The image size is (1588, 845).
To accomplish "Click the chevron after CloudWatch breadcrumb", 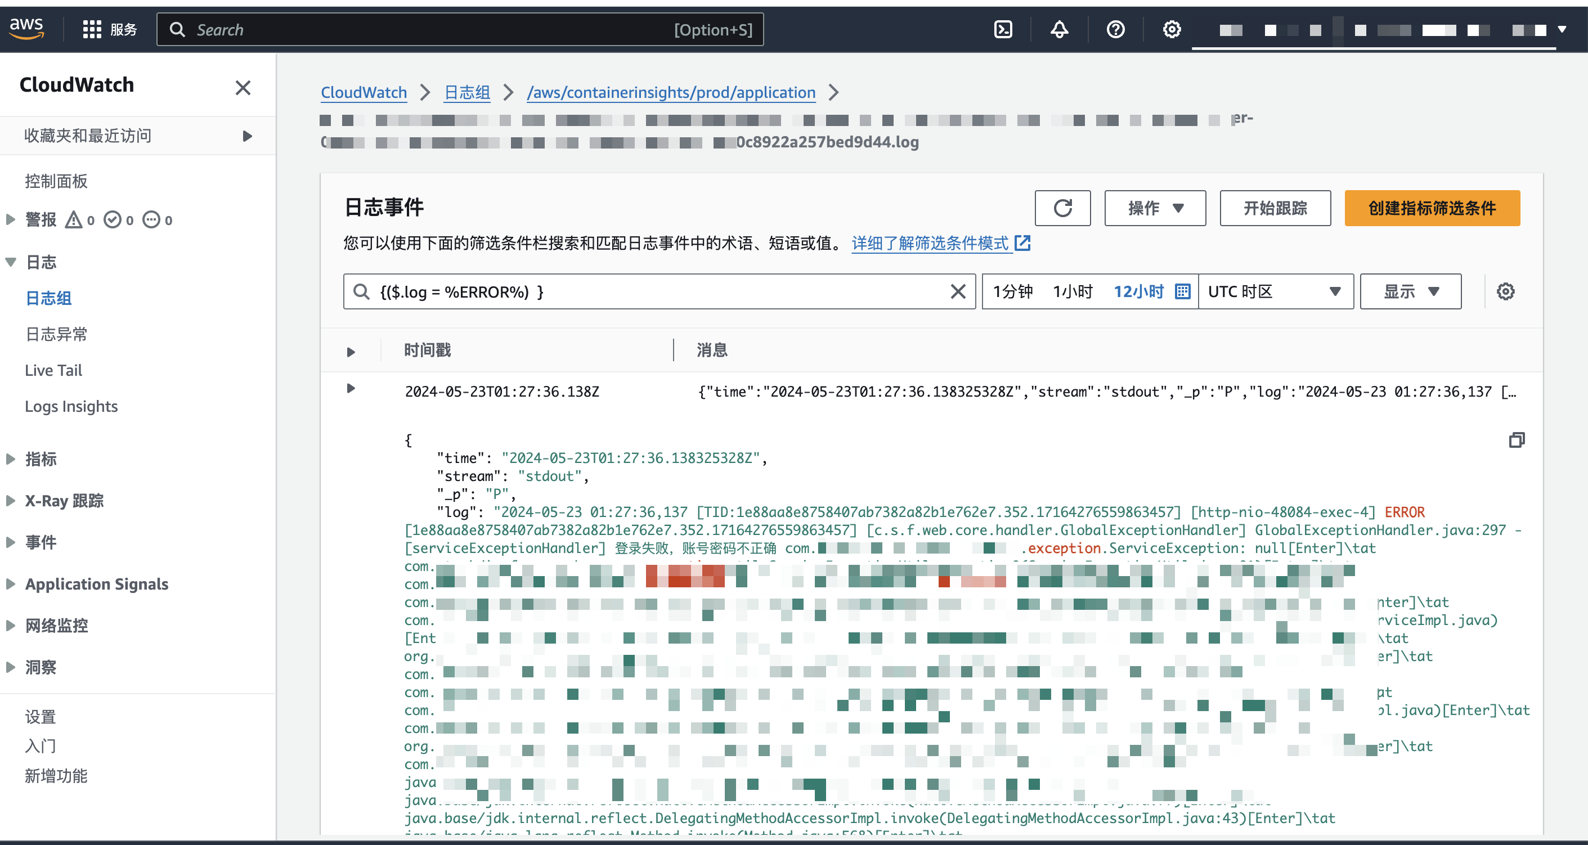I will click(x=425, y=92).
